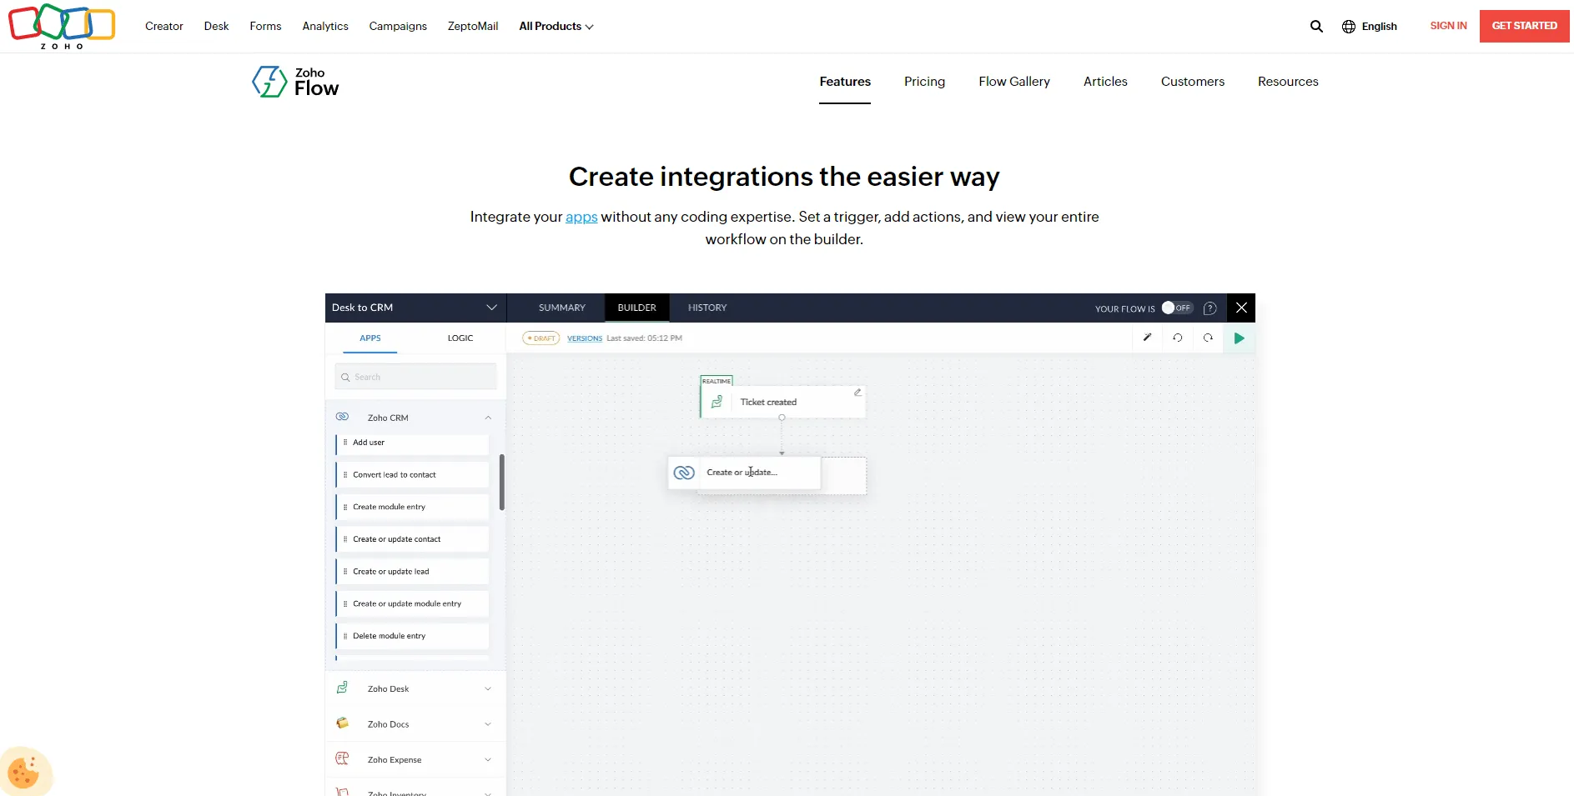
Task: Open the site search magnifier icon
Action: [x=1316, y=26]
